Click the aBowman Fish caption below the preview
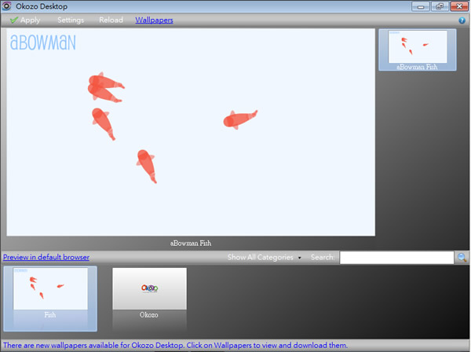The width and height of the screenshot is (471, 352). pos(191,244)
